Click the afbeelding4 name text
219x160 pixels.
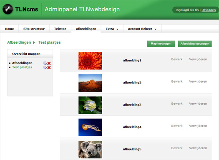pos(132,127)
